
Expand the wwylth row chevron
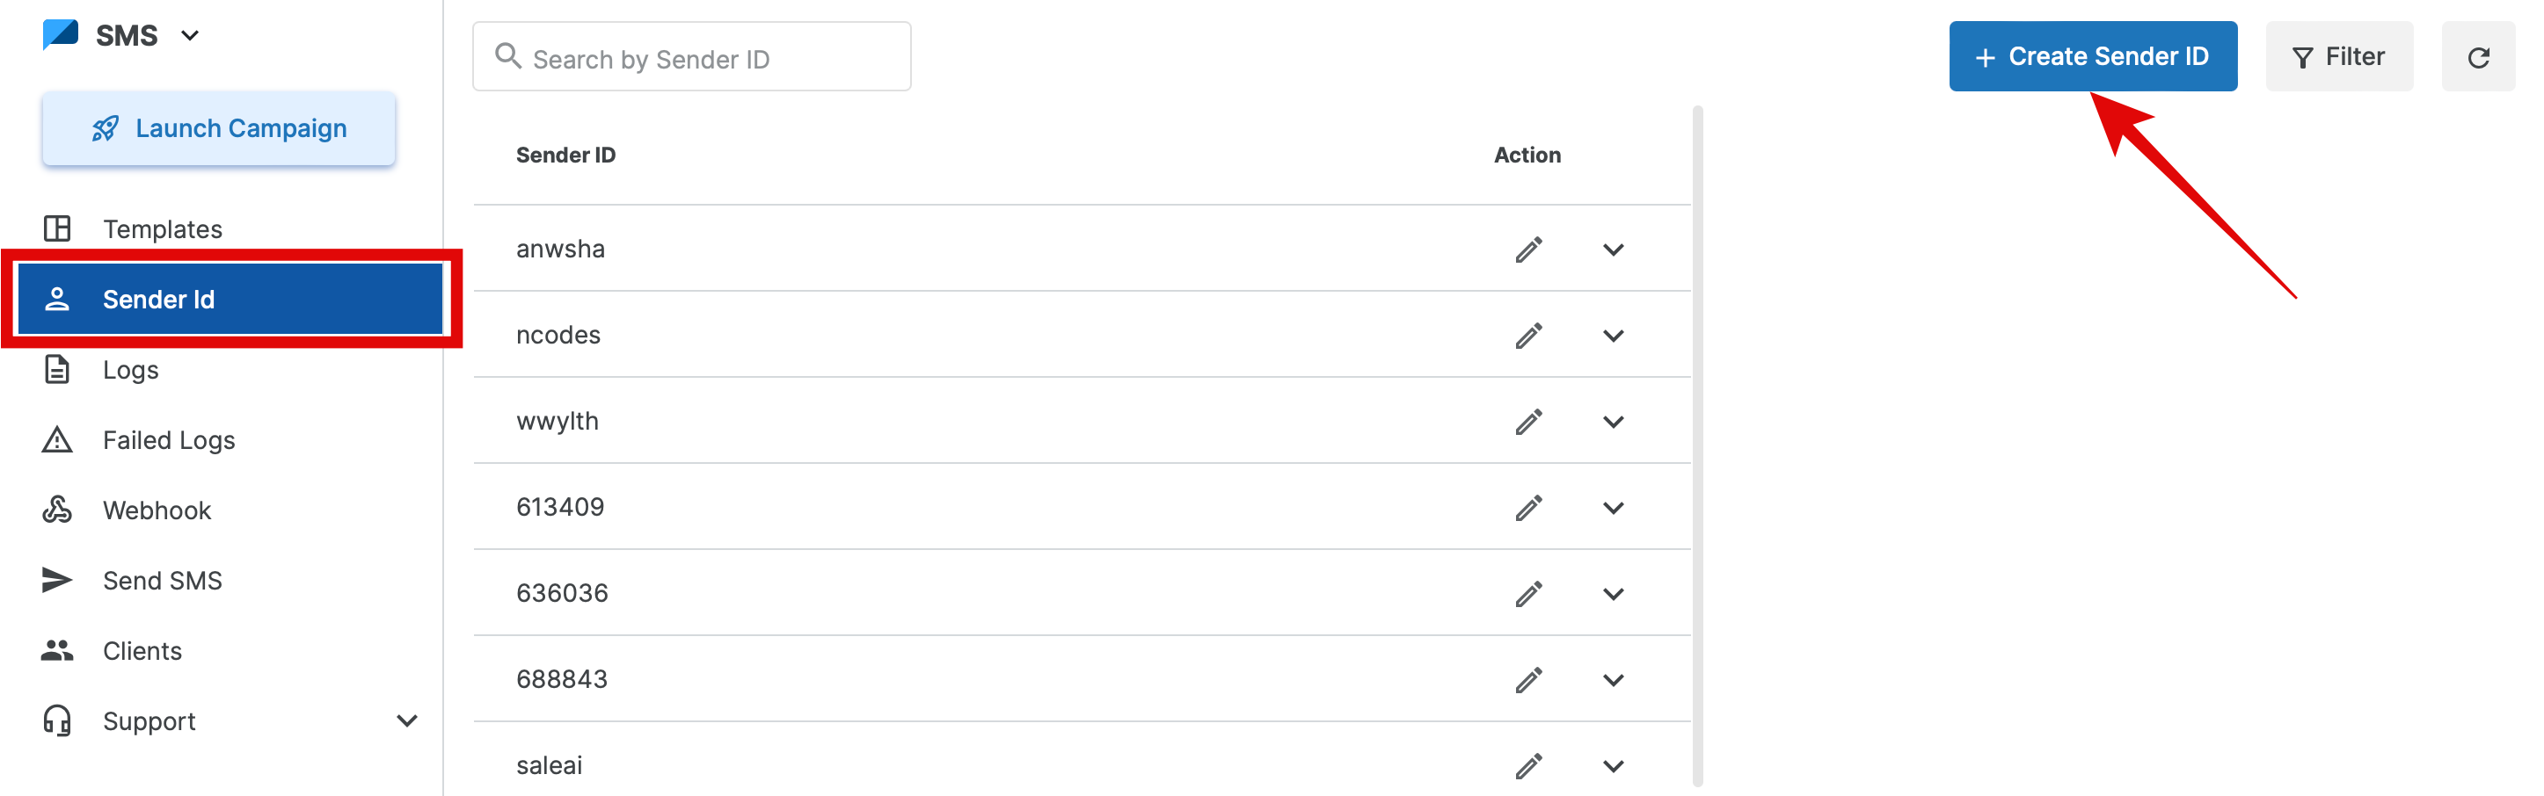click(x=1613, y=423)
